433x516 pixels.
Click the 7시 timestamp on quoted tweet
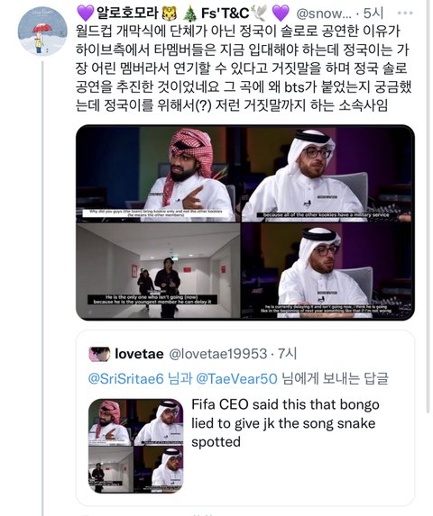(288, 354)
